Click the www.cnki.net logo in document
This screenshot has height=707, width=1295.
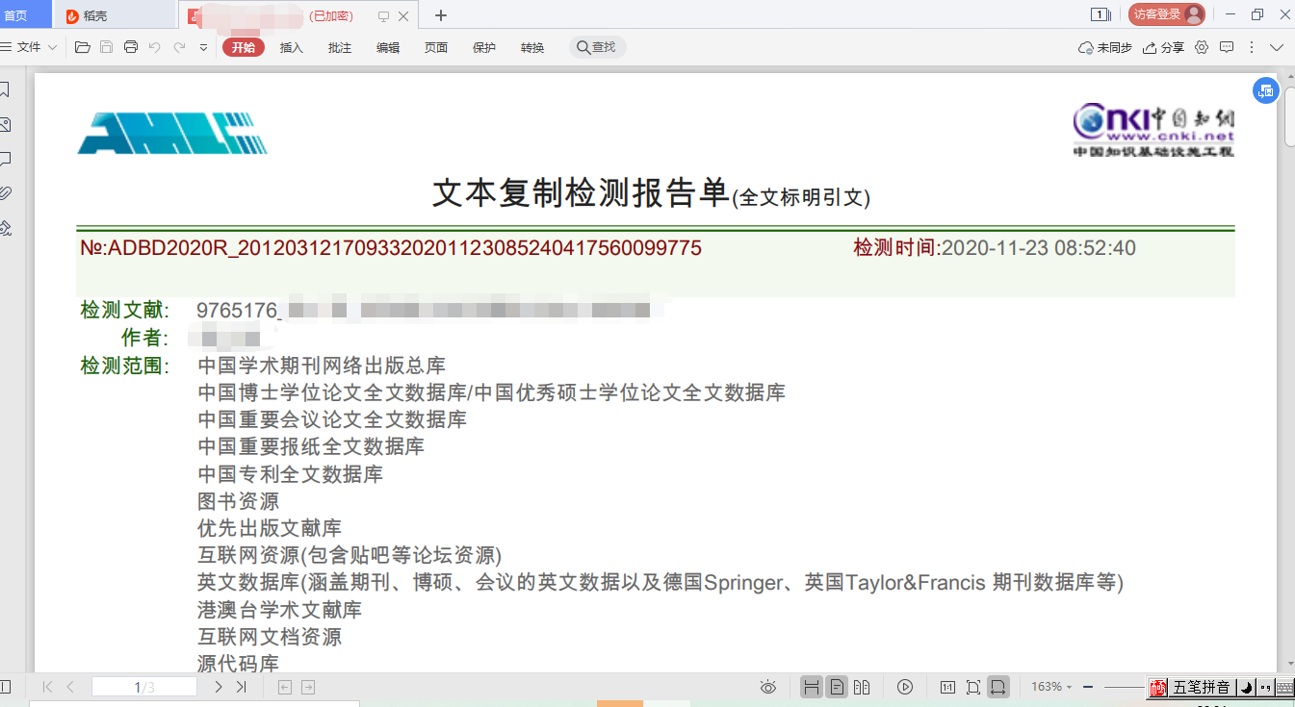(x=1153, y=129)
